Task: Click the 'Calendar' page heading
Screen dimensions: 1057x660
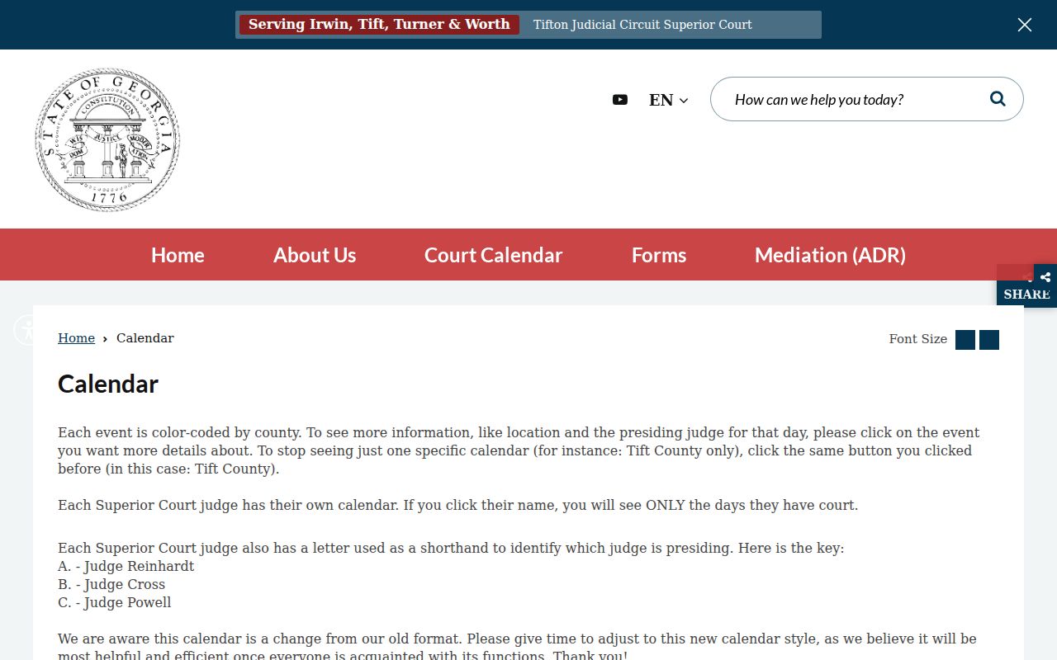Action: pyautogui.click(x=108, y=384)
